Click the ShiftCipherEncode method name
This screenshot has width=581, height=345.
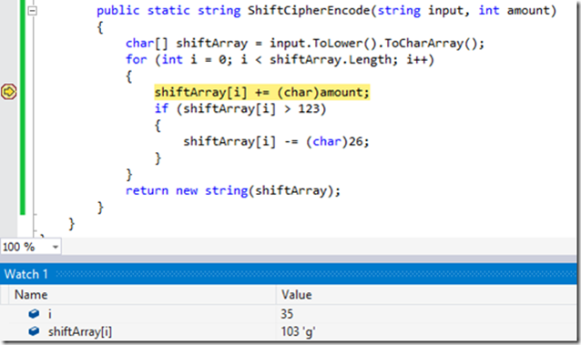pyautogui.click(x=309, y=10)
